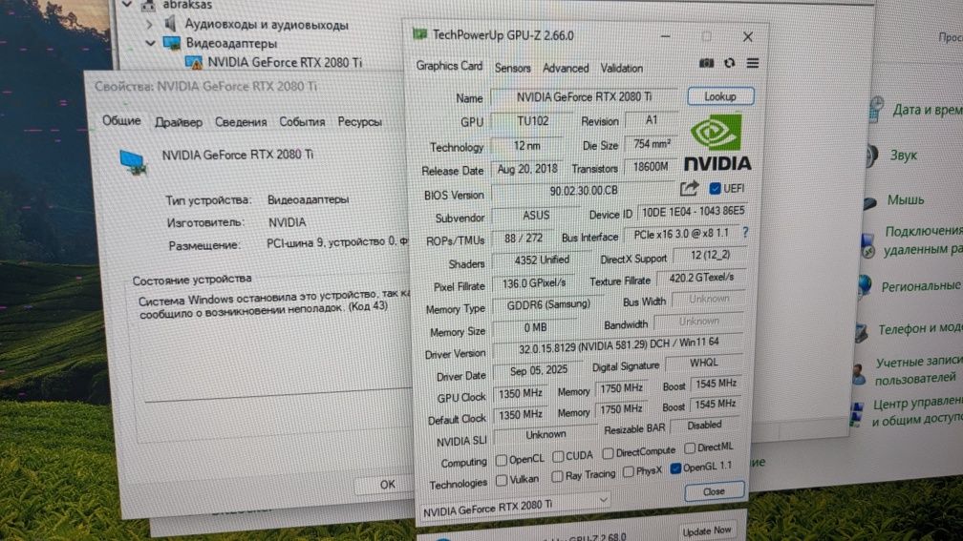Image resolution: width=963 pixels, height=541 pixels.
Task: Expand the Аудиовходы и аудиовыходы node
Action: [x=149, y=25]
